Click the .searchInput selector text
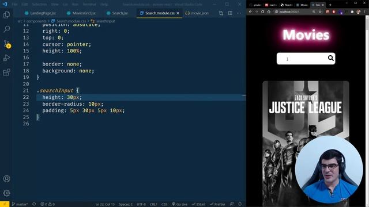Image resolution: width=369 pixels, height=207 pixels. point(55,91)
